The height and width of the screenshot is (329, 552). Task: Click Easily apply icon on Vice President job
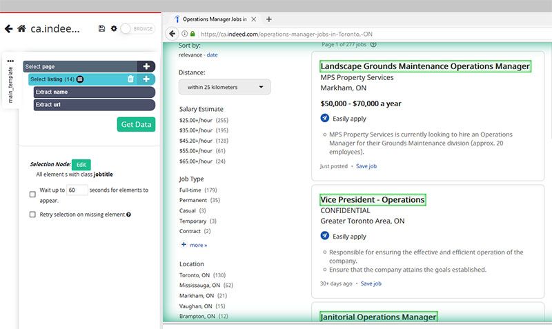pos(324,236)
